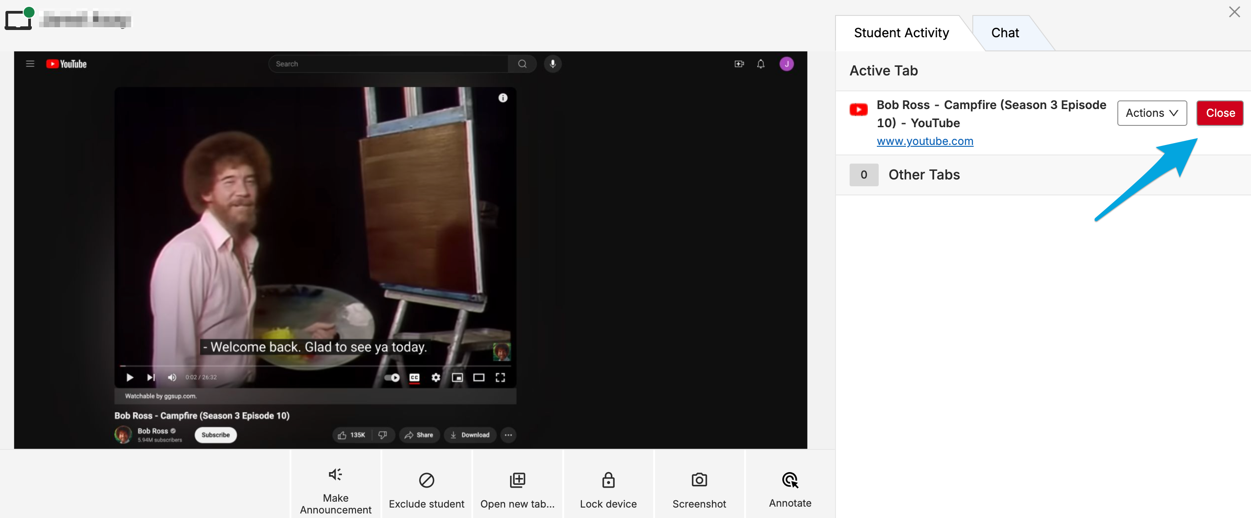The height and width of the screenshot is (518, 1251).
Task: Open YouTube notifications bell
Action: [x=761, y=64]
